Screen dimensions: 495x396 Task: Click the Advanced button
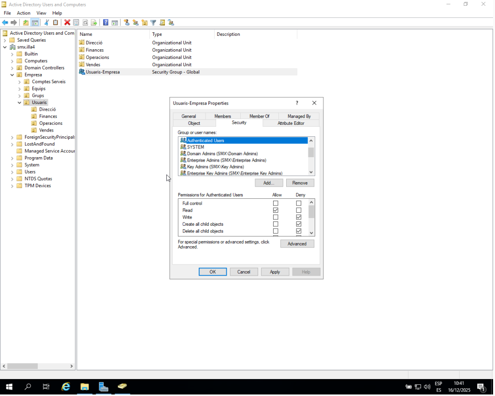click(297, 244)
